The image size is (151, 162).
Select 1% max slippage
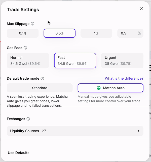(x=96, y=33)
